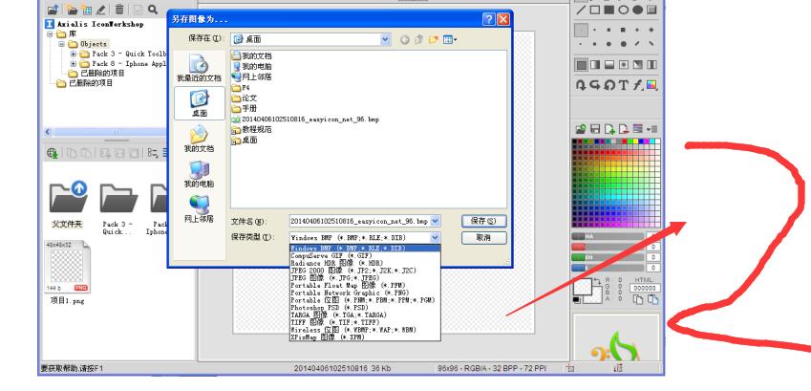
Task: Select the filled Rectangle tool
Action: click(609, 10)
